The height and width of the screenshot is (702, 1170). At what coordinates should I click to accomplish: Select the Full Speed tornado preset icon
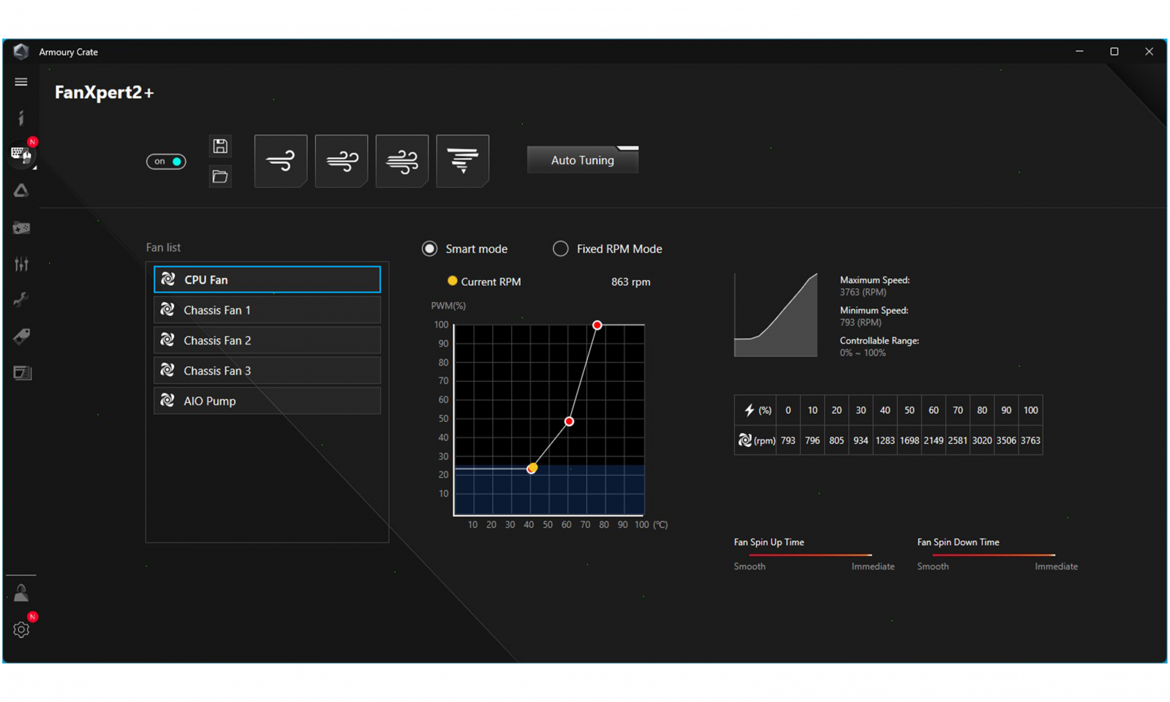463,161
